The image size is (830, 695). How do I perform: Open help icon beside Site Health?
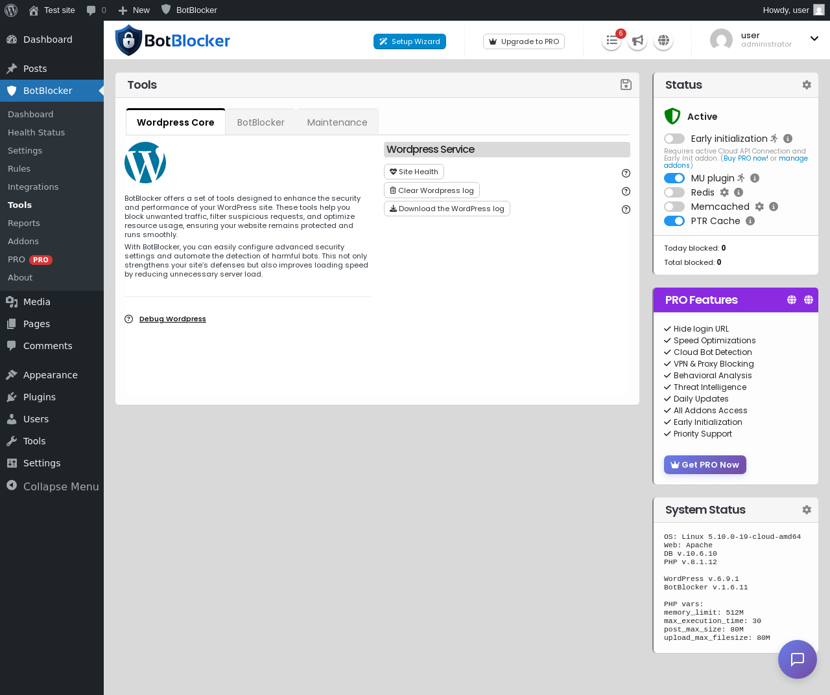click(626, 173)
